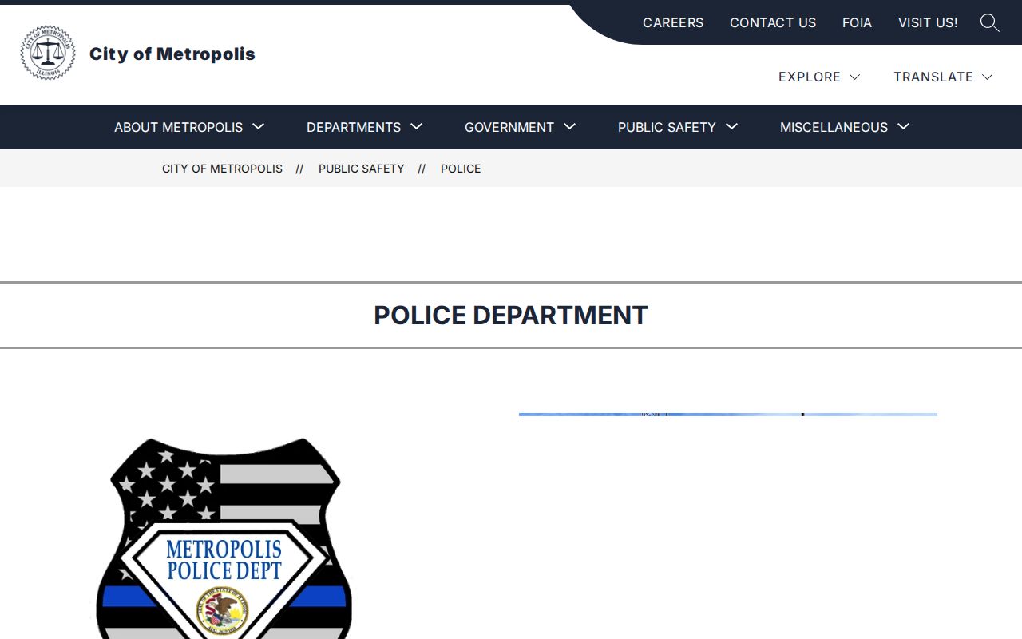
Task: Click the partially loaded blue banner image
Action: [728, 415]
